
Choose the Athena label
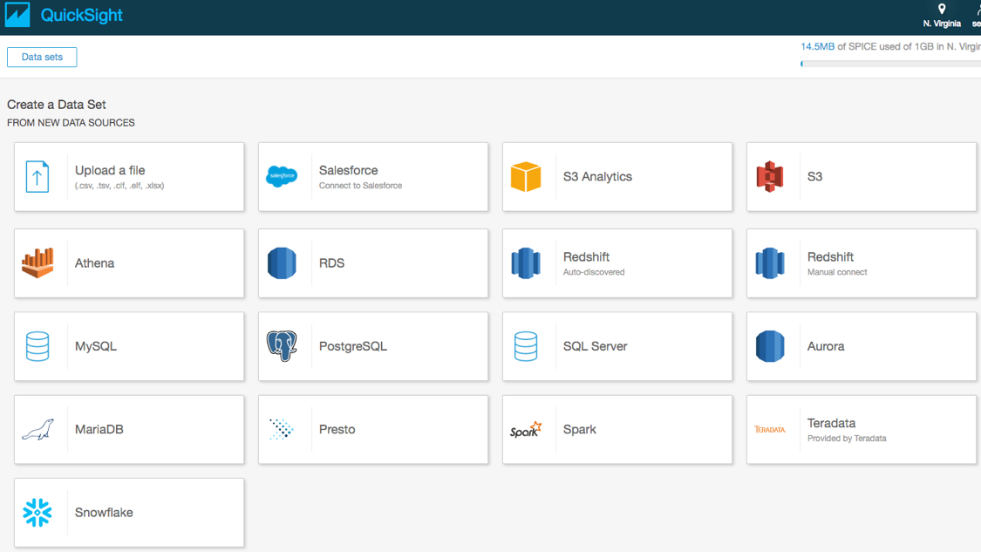(94, 262)
